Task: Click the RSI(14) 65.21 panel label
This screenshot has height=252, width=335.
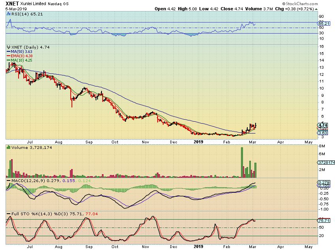Action: coord(27,14)
